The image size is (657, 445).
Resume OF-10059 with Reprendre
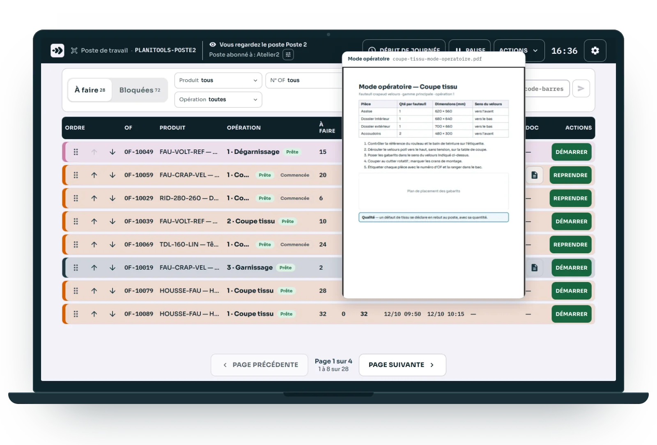(570, 175)
